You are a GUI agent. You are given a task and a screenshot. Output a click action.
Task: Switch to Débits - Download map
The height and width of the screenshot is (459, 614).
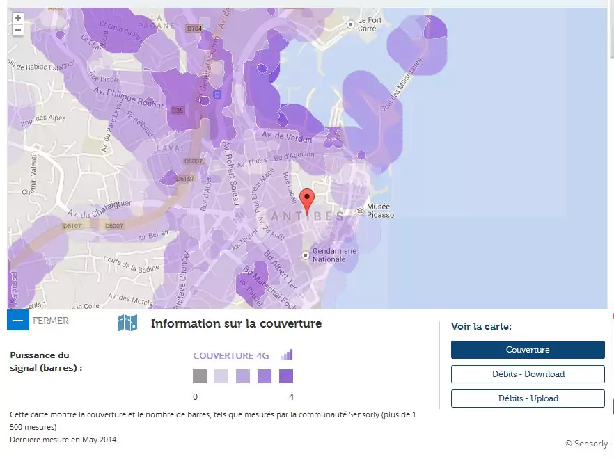527,374
